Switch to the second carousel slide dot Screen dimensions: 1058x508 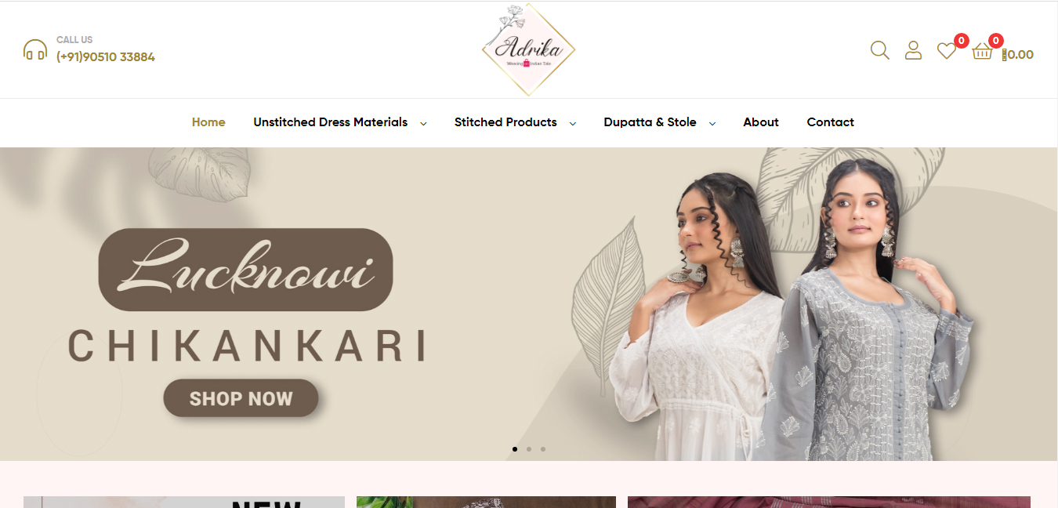(529, 449)
